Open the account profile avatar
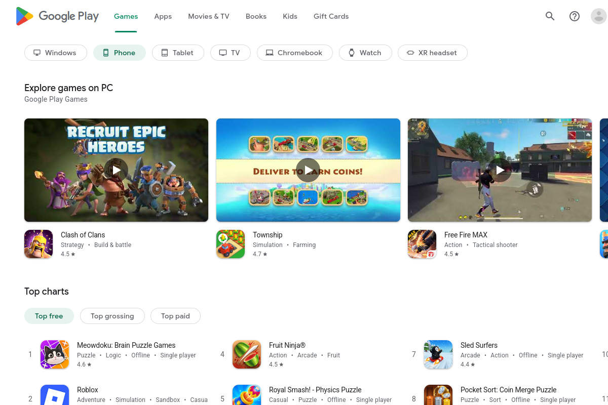Image resolution: width=608 pixels, height=405 pixels. coord(599,16)
